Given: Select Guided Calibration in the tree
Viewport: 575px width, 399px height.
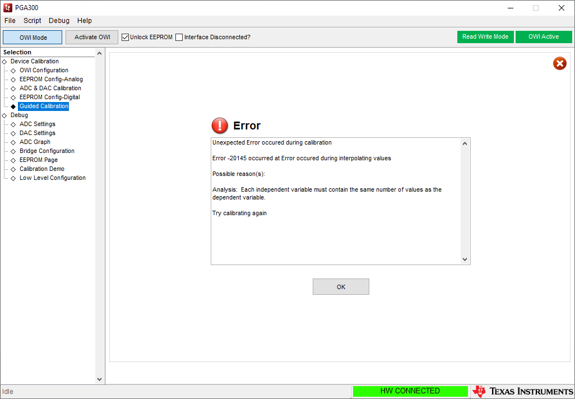Looking at the screenshot, I should 44,106.
